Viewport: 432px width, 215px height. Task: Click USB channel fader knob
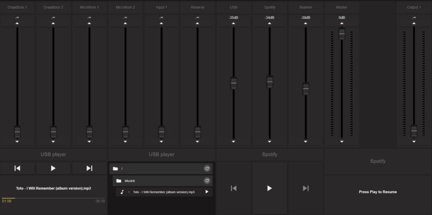(234, 83)
